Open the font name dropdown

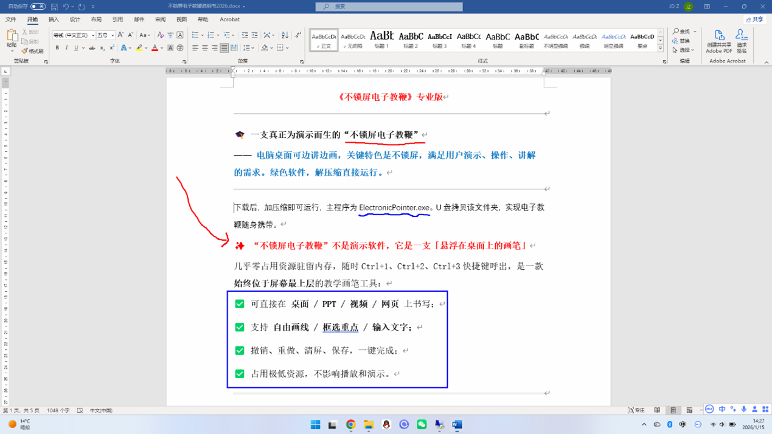click(93, 35)
